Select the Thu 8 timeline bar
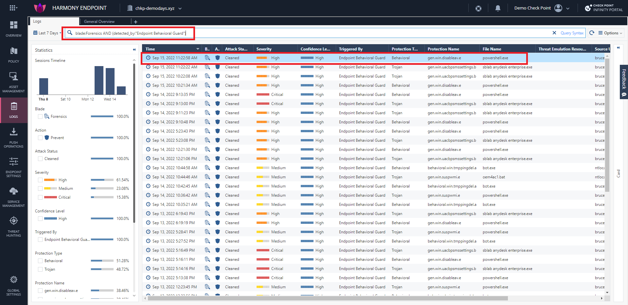The width and height of the screenshot is (628, 305). coord(44,86)
